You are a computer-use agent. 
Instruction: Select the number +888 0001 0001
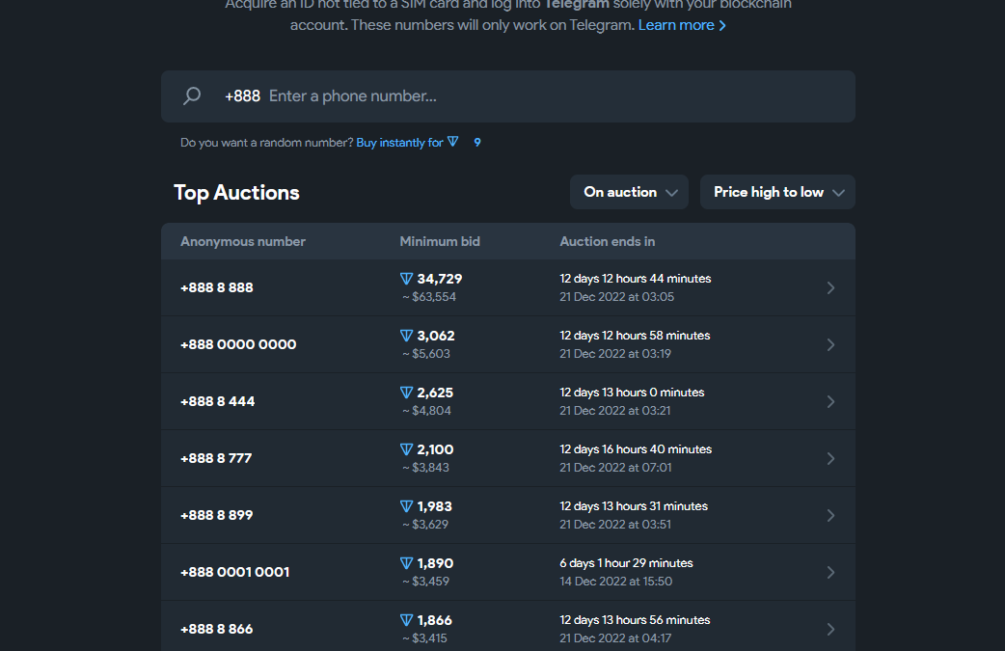[235, 572]
